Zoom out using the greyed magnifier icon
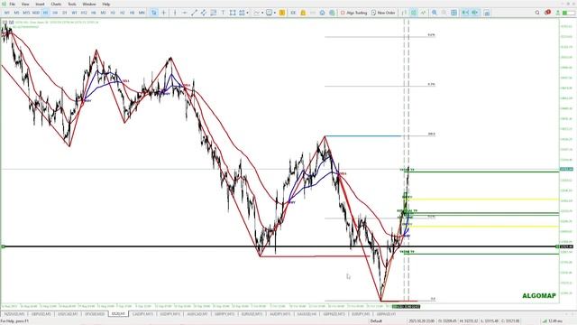The height and width of the screenshot is (325, 577). click(444, 13)
